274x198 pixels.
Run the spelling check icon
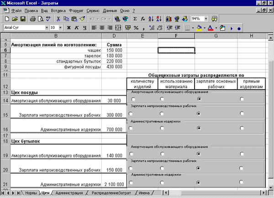(48, 19)
